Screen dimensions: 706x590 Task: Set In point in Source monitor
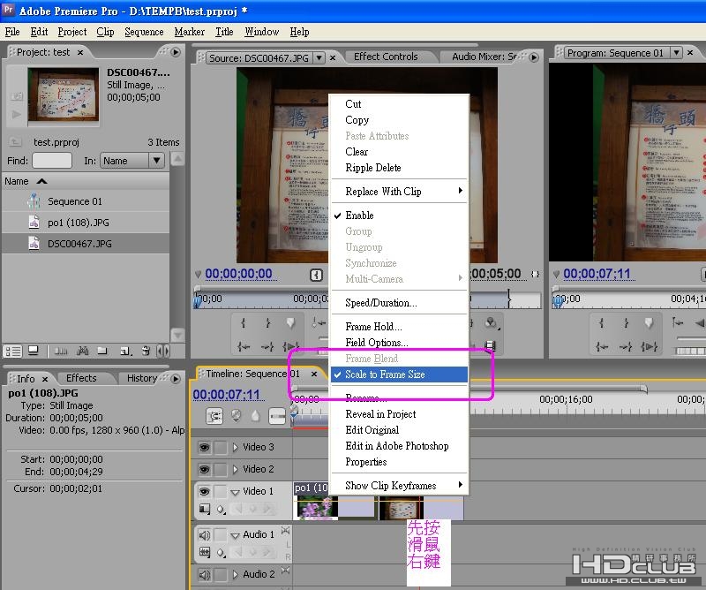pyautogui.click(x=244, y=322)
